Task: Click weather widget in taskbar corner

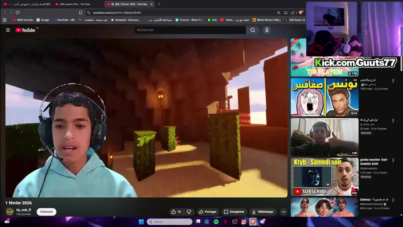Action: point(7,221)
